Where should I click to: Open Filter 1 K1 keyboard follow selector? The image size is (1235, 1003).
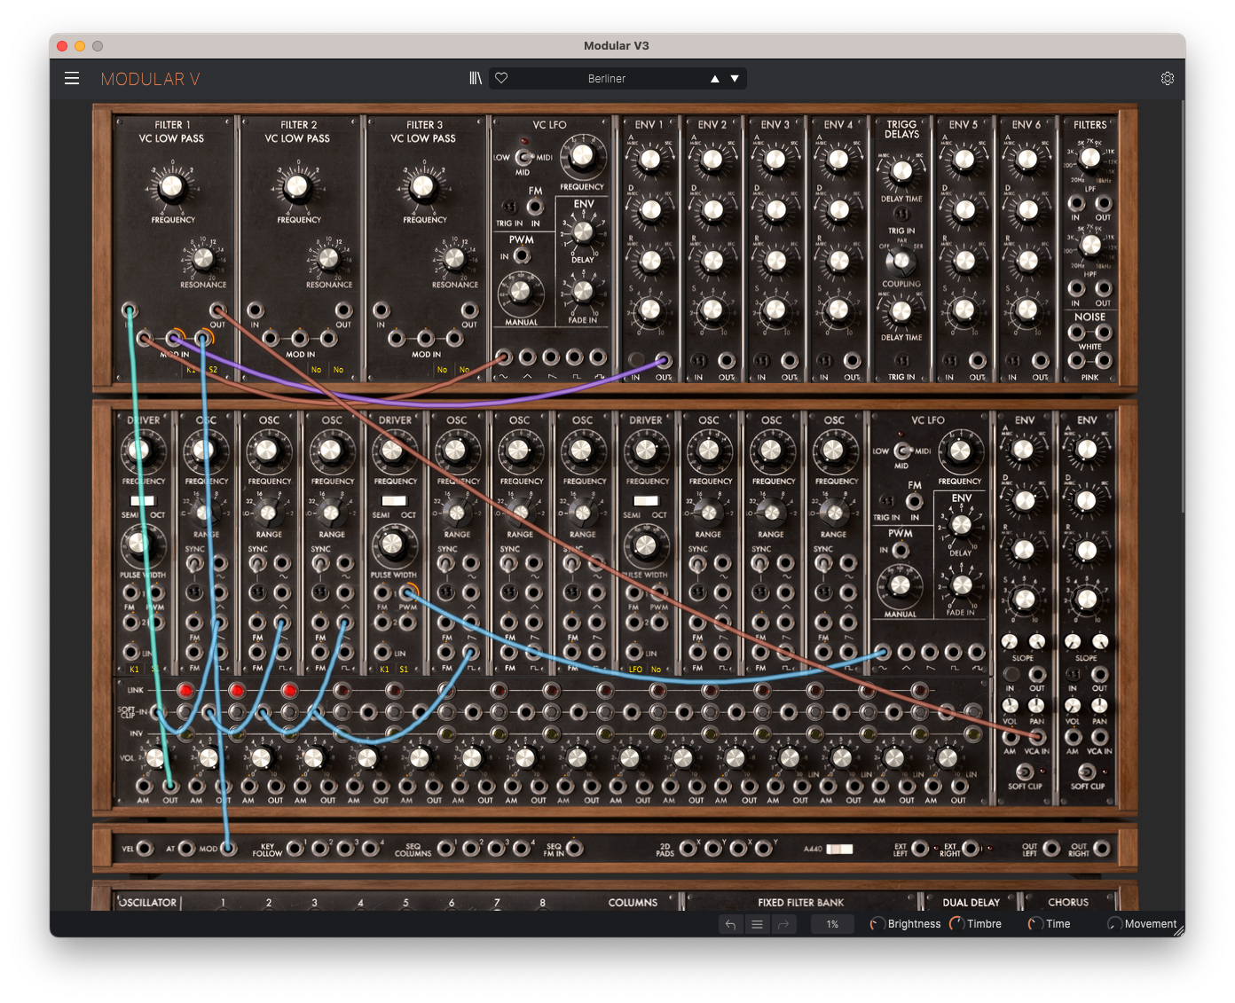click(191, 370)
